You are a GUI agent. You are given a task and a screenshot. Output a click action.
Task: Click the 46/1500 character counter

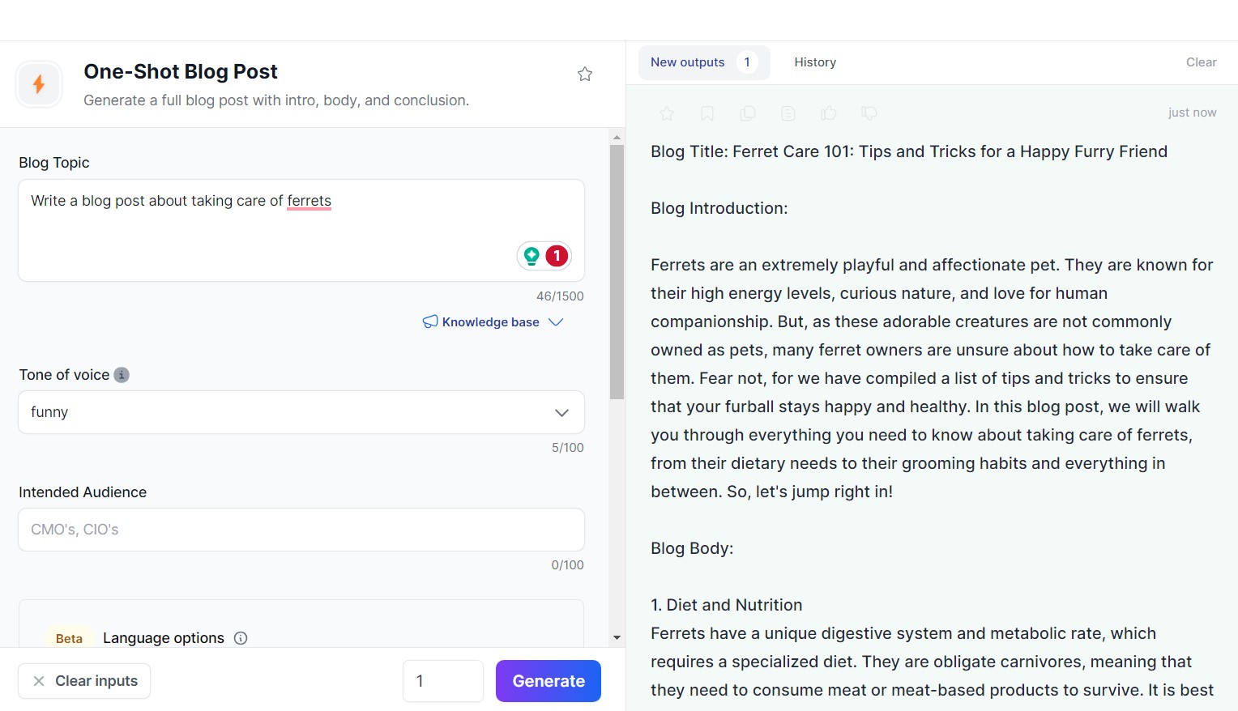pos(560,296)
